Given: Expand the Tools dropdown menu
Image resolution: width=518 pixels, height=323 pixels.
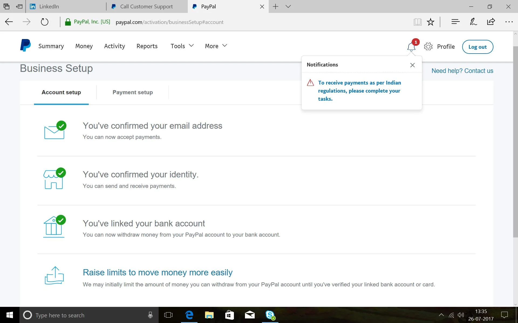Looking at the screenshot, I should click(x=182, y=46).
